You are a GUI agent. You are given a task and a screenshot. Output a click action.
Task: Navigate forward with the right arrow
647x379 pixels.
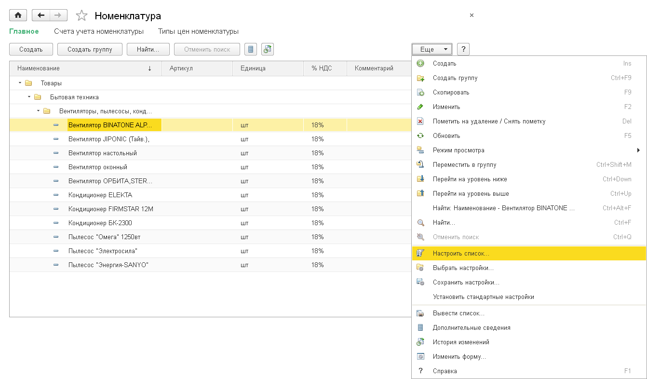tap(58, 15)
